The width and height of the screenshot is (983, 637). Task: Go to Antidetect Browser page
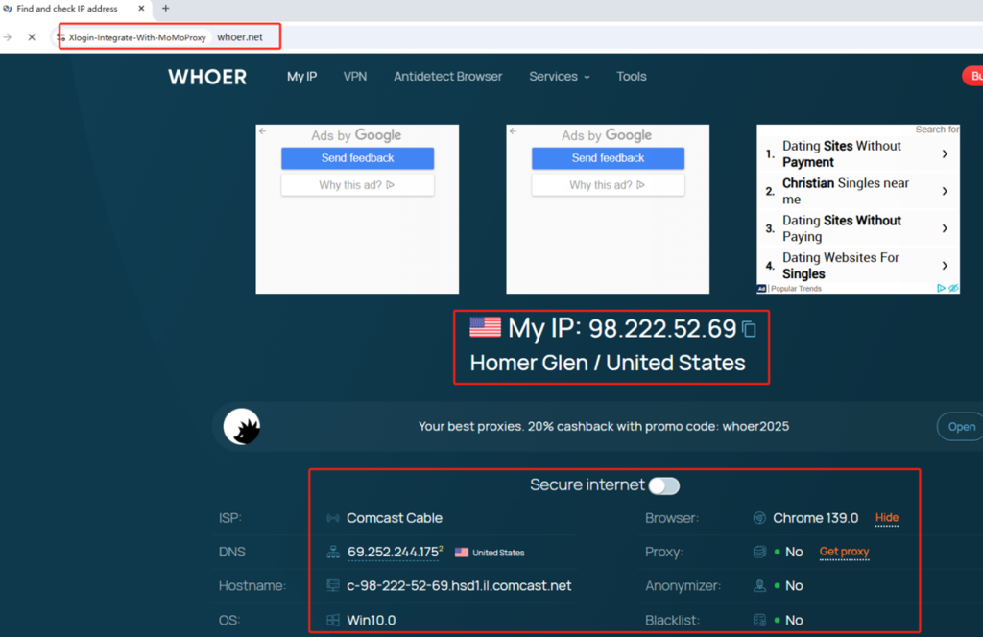pyautogui.click(x=447, y=77)
